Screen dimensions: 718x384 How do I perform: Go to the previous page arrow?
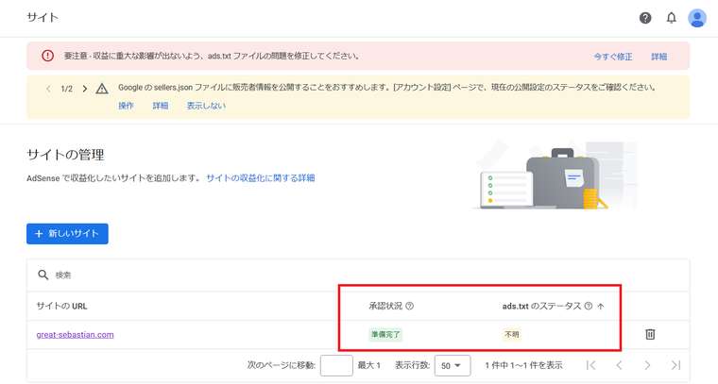[x=619, y=365]
